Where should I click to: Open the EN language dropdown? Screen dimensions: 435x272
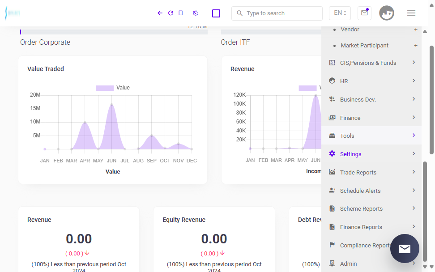coord(340,13)
